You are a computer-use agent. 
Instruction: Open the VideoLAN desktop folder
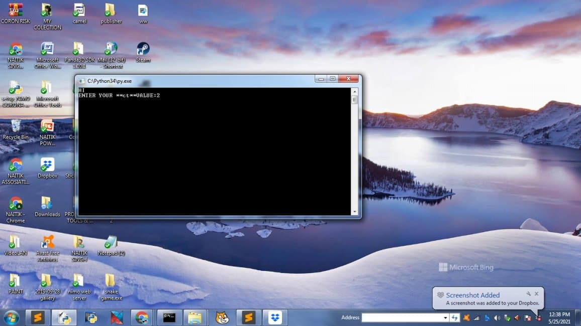pyautogui.click(x=15, y=245)
